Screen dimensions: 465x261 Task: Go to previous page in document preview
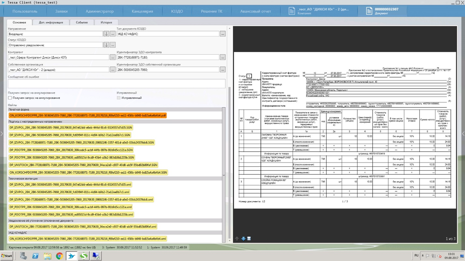tap(237, 238)
